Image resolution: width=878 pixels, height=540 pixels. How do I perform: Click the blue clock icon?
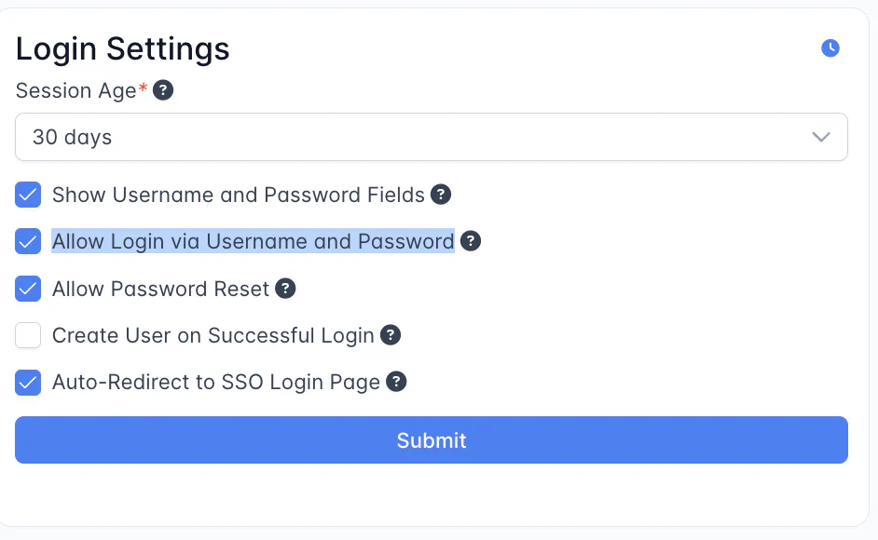tap(830, 48)
